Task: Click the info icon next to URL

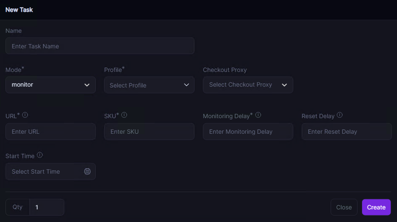Action: click(25, 115)
